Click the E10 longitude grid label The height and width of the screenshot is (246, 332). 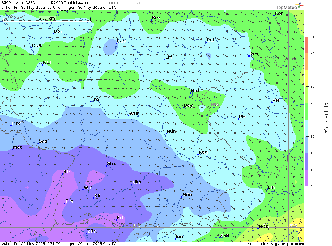(137, 225)
